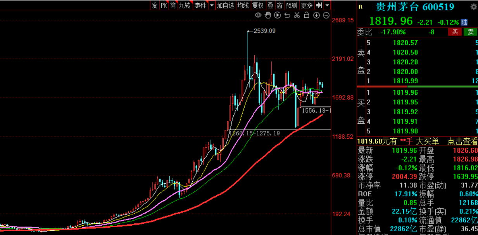Select sell level 2 price 1820.00

click(x=406, y=72)
